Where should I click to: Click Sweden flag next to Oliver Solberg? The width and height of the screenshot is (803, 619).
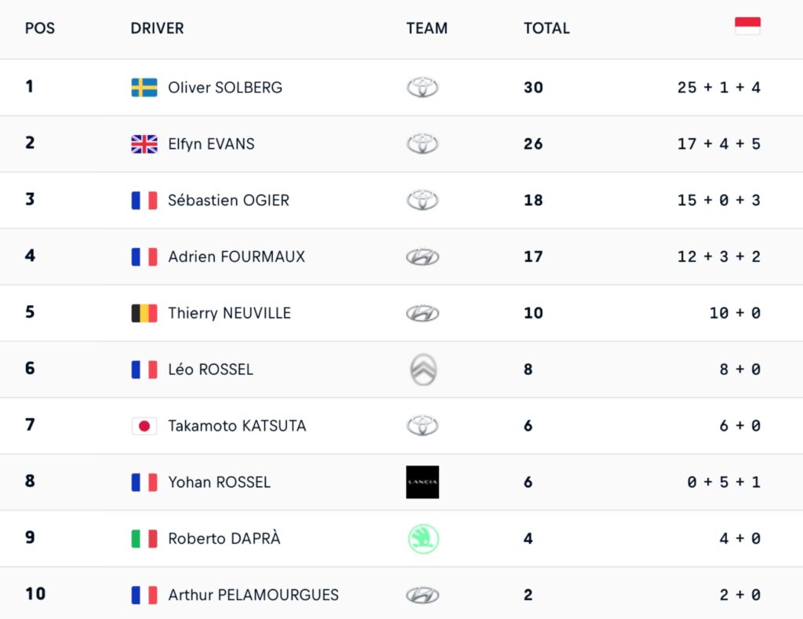[x=144, y=87]
